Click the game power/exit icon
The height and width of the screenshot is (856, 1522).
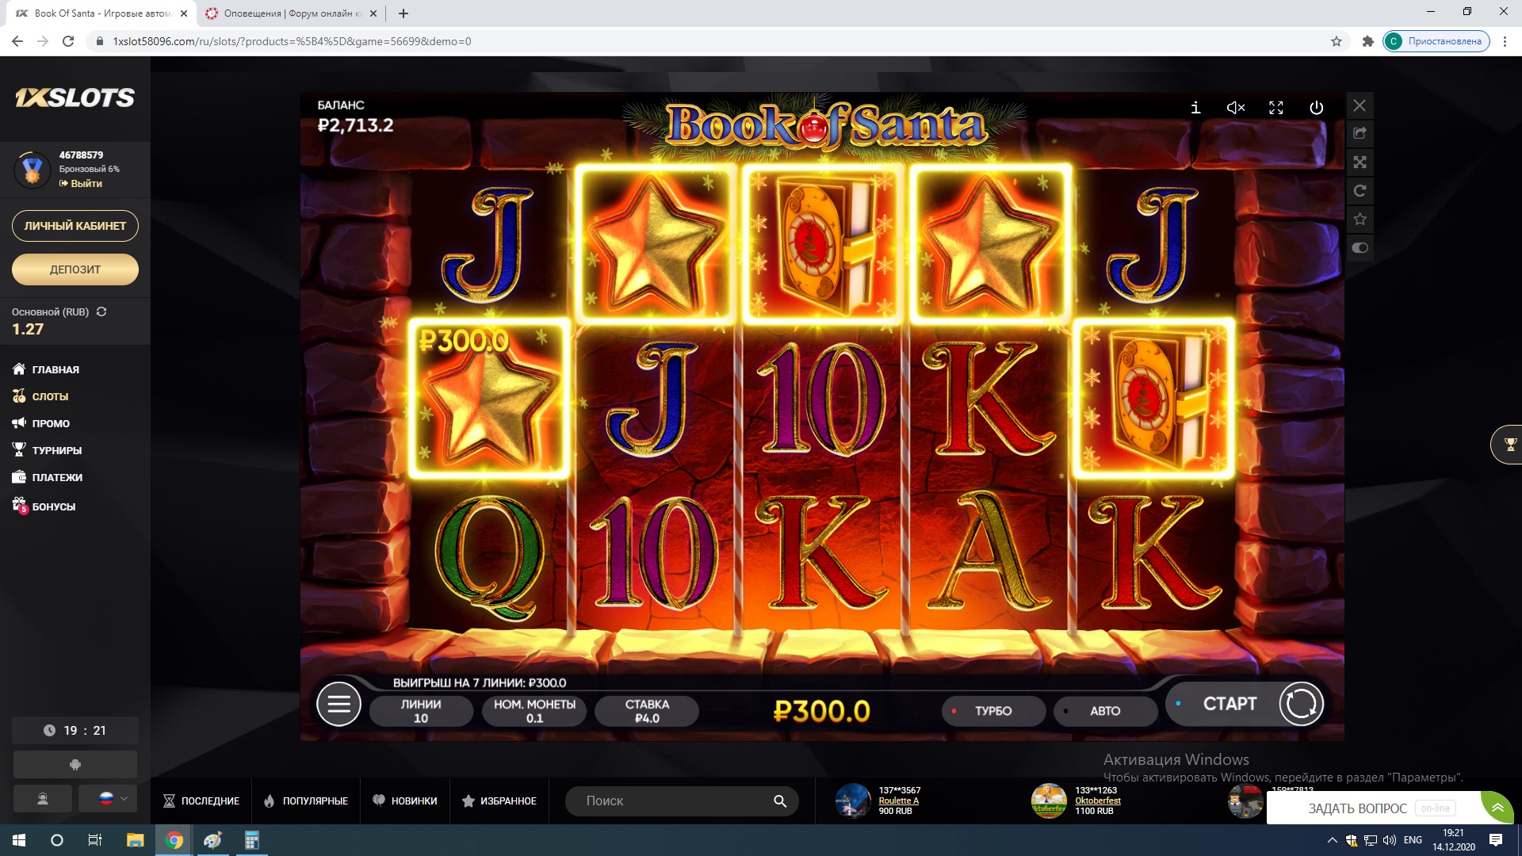[1316, 108]
